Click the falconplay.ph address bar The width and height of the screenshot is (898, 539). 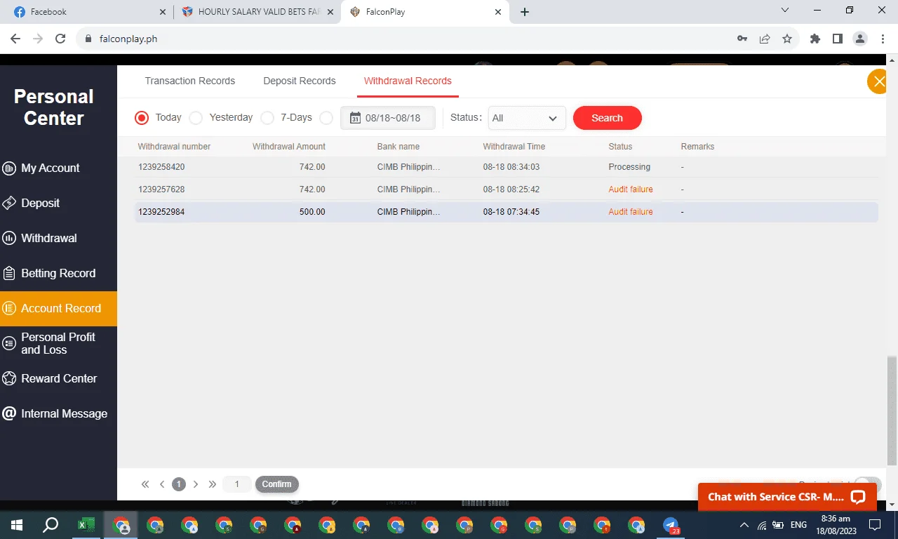[403, 39]
